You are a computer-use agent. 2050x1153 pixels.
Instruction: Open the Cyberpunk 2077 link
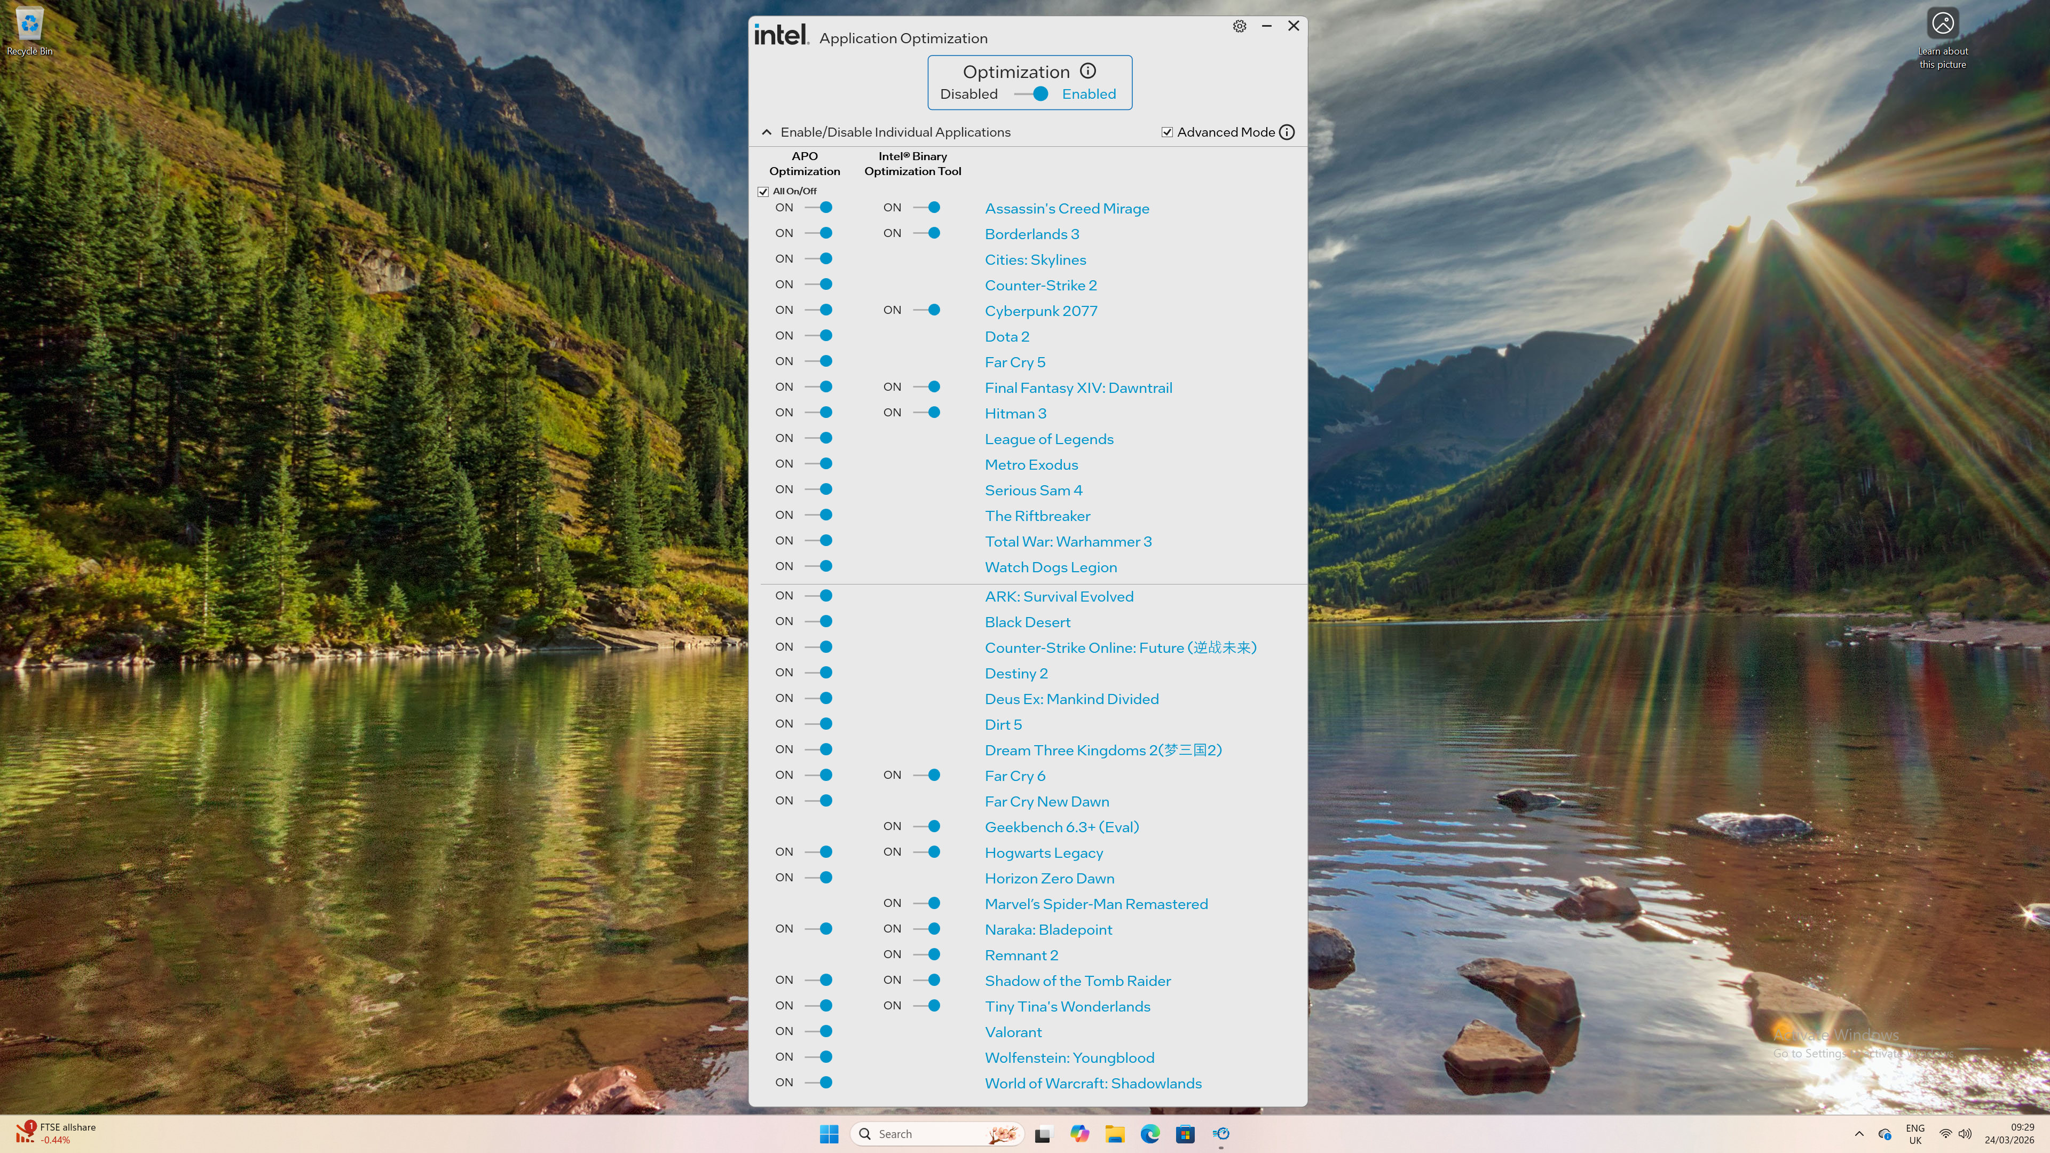[1040, 310]
